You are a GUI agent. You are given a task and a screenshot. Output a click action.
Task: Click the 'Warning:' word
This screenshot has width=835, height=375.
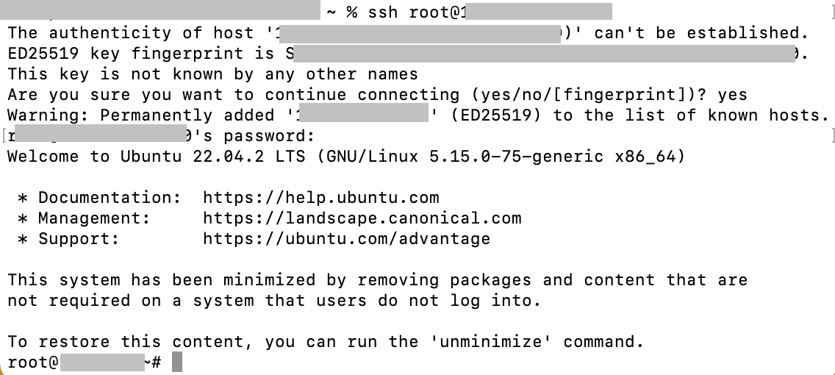pos(49,115)
